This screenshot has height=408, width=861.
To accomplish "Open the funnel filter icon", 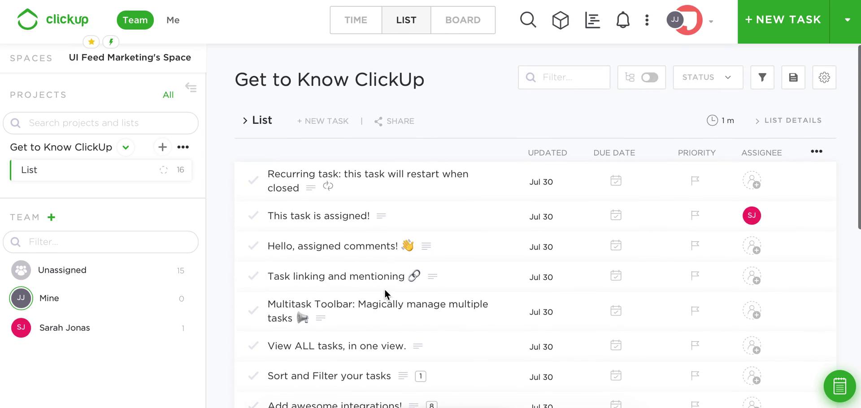I will [762, 77].
